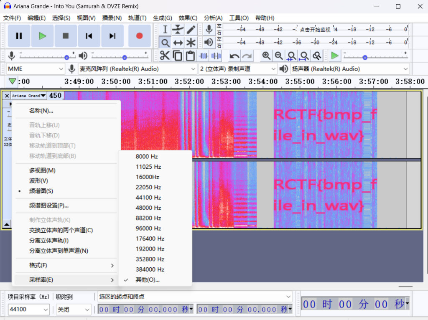Click the red Record button
This screenshot has height=320, width=428.
[140, 36]
